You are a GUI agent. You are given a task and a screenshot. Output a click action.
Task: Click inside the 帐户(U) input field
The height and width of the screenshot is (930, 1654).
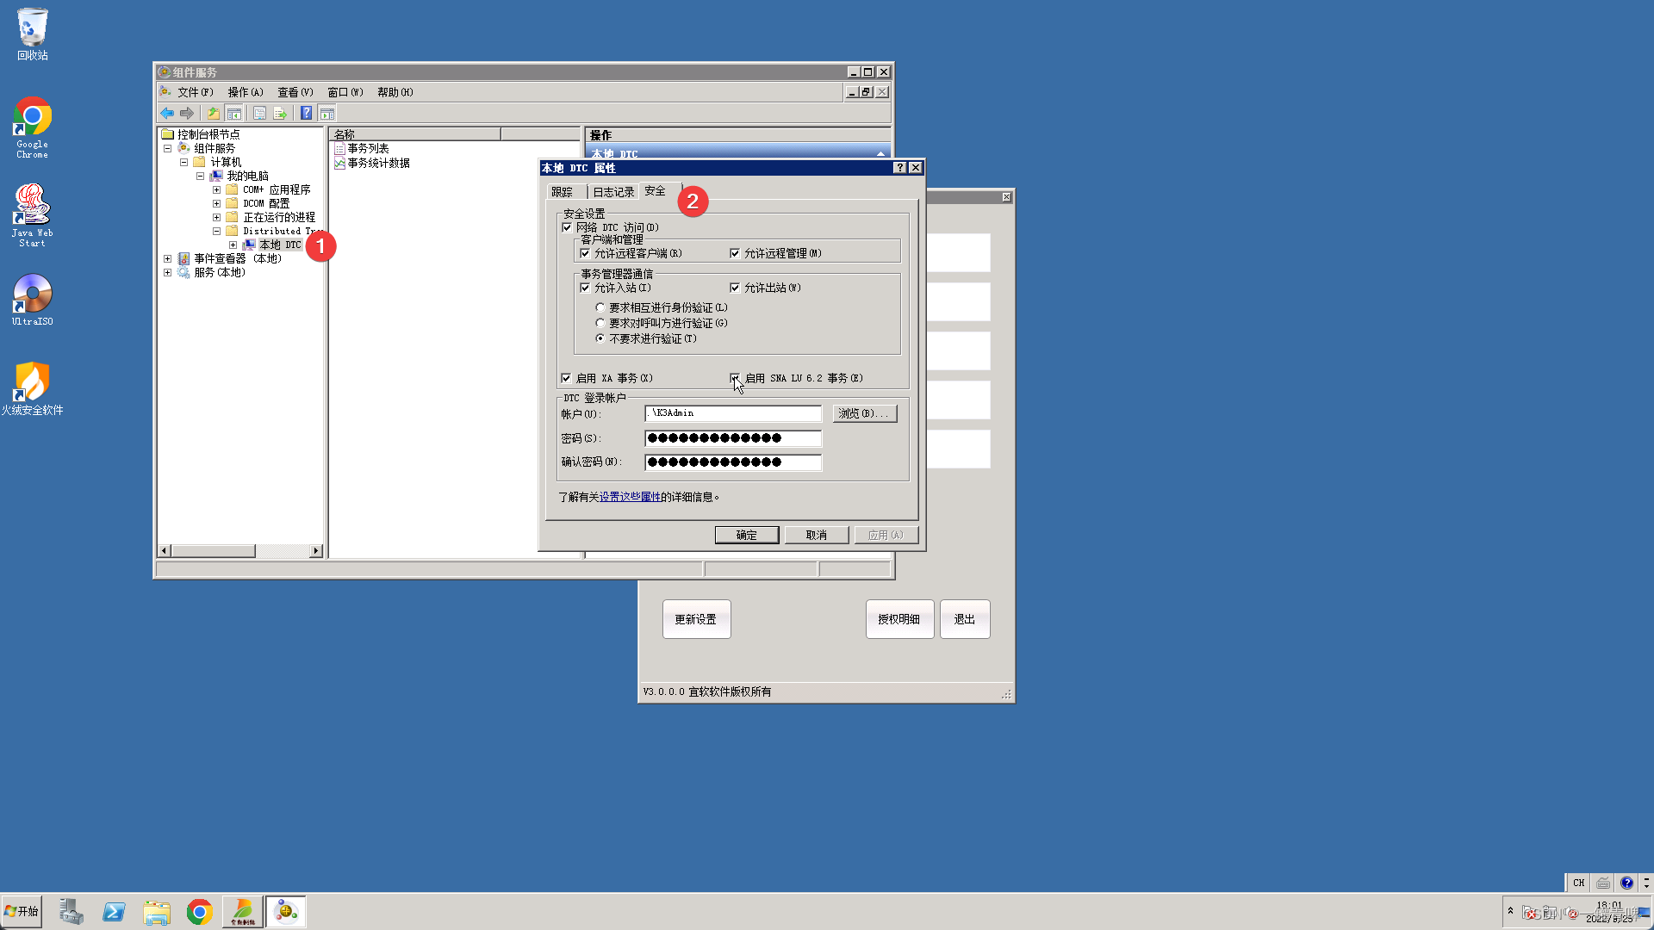click(x=732, y=413)
